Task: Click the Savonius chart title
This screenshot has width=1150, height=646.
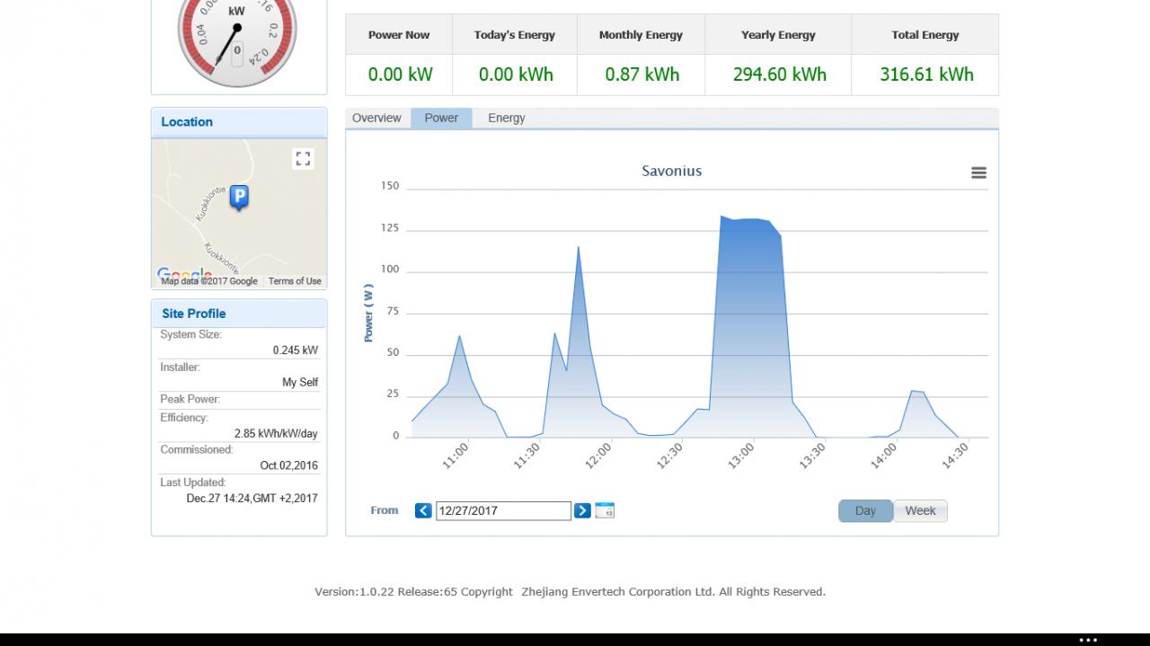Action: [x=672, y=171]
